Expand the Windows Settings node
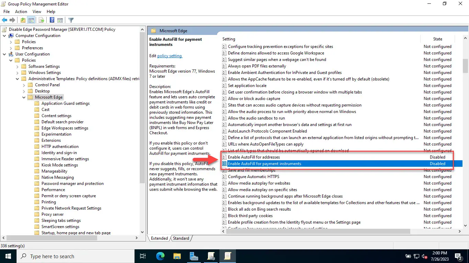The width and height of the screenshot is (469, 263). coord(18,73)
